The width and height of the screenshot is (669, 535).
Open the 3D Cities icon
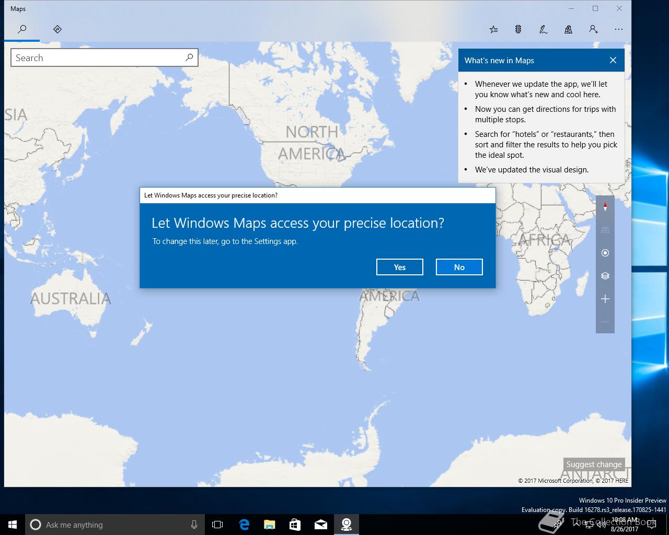click(x=568, y=29)
